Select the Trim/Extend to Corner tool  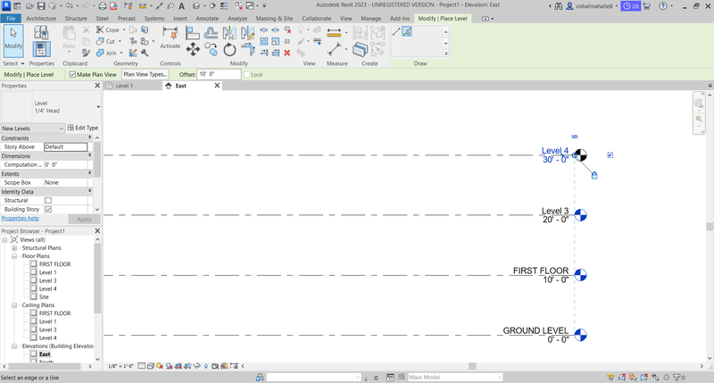248,49
